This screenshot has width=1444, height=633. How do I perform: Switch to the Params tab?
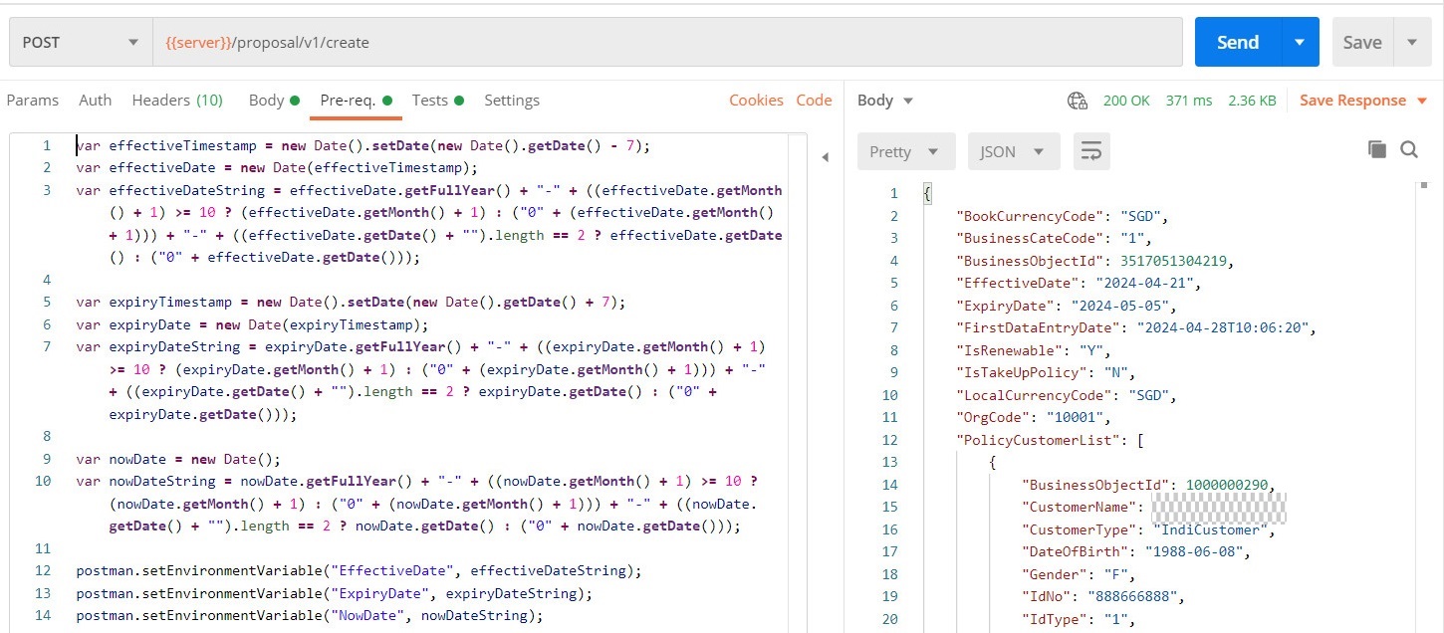click(x=33, y=101)
